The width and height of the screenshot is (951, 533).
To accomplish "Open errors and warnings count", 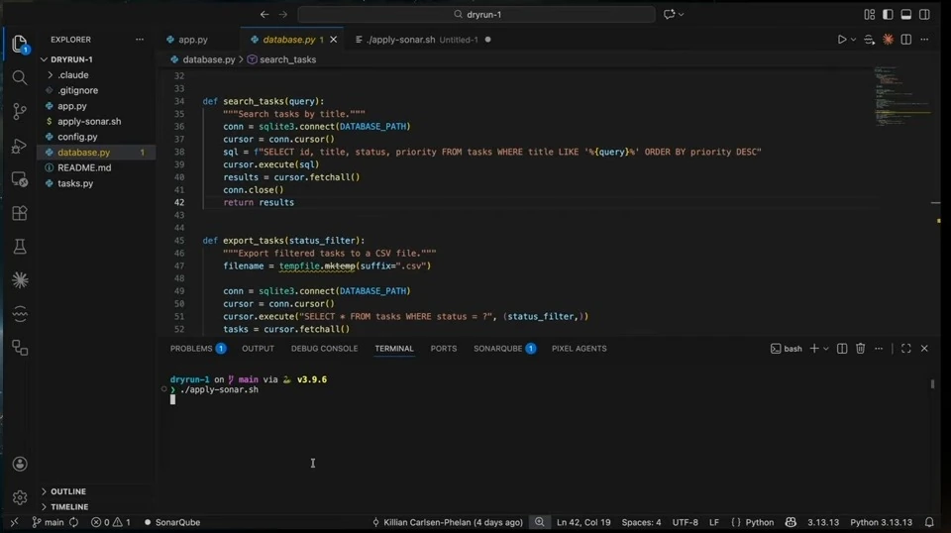I will coord(110,522).
